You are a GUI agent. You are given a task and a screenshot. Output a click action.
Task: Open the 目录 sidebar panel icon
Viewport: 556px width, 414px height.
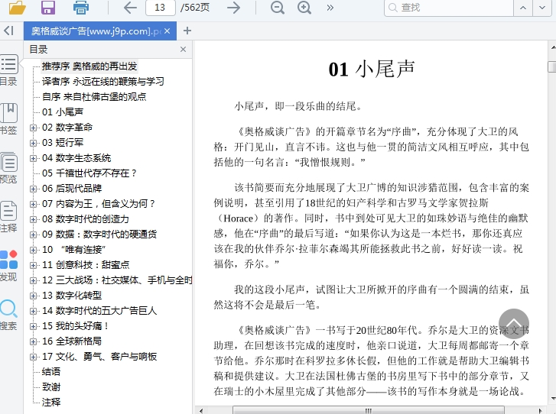8,70
